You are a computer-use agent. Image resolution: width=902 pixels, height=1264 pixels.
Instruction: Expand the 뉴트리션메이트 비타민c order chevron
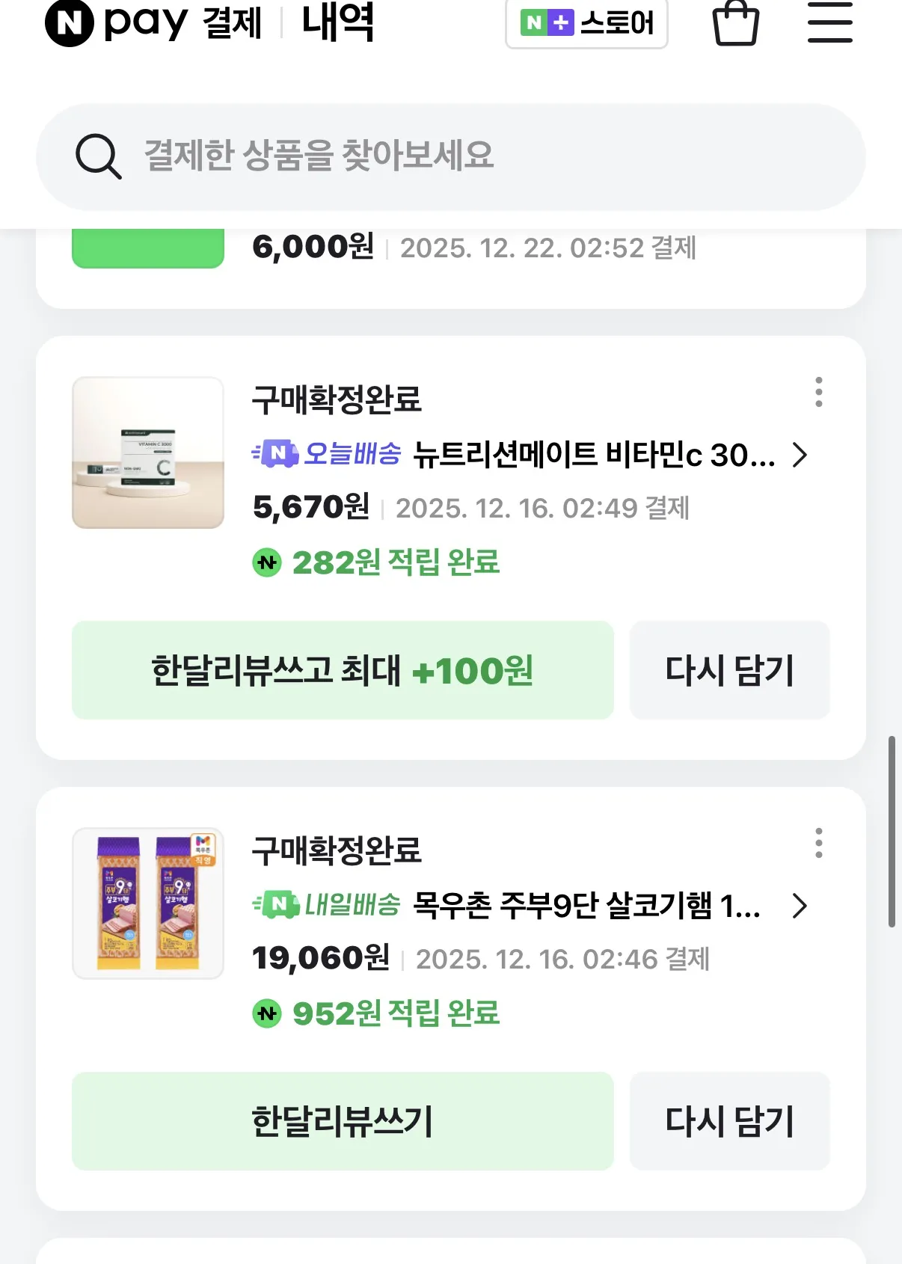pos(800,455)
